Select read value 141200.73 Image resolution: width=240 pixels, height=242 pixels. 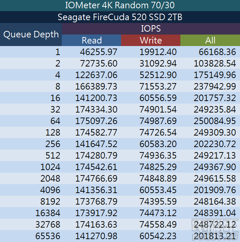96,98
